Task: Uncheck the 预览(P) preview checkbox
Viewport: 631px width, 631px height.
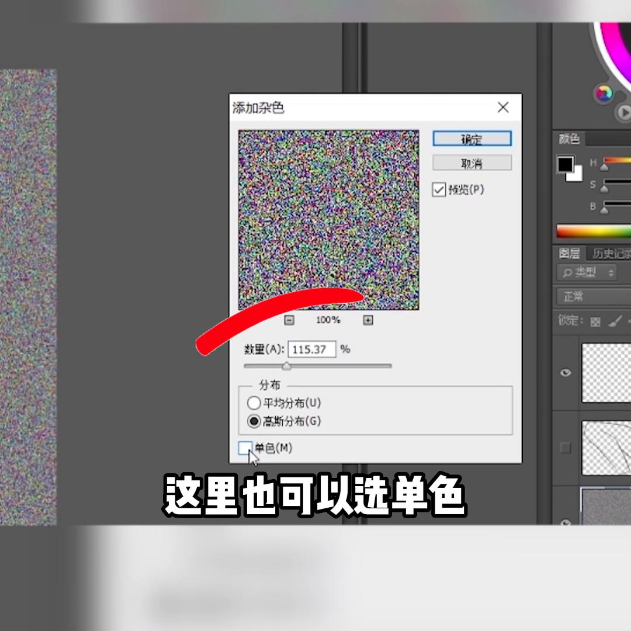Action: [439, 189]
